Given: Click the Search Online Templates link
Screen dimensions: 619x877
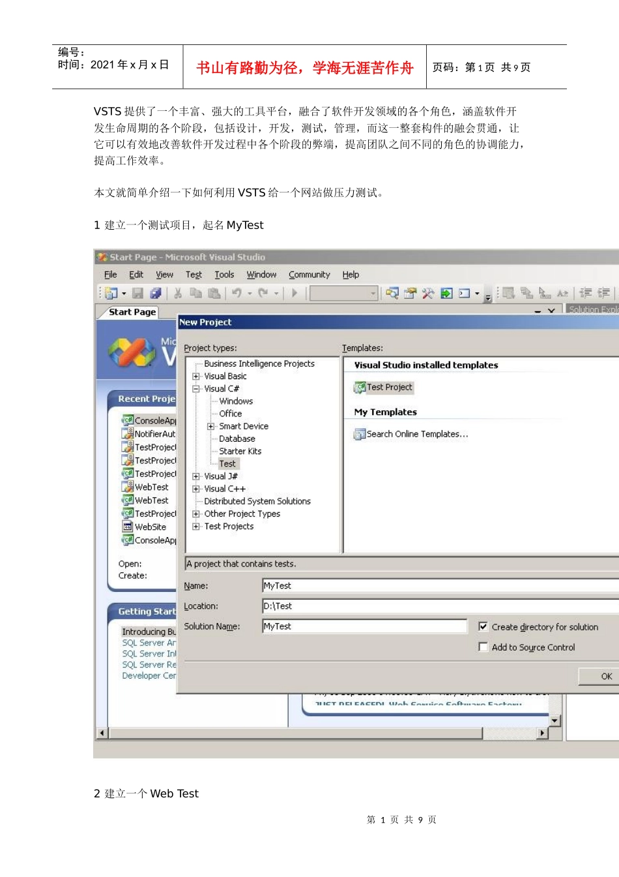Looking at the screenshot, I should click(x=417, y=435).
